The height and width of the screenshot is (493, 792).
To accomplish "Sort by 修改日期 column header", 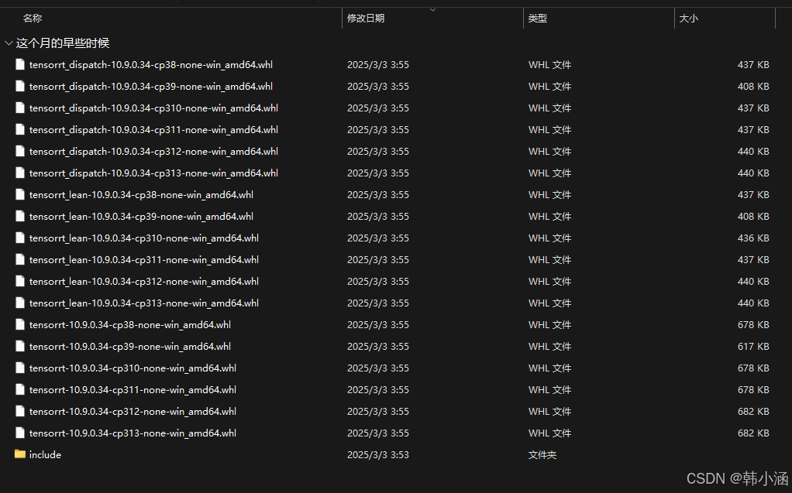I will [x=366, y=18].
